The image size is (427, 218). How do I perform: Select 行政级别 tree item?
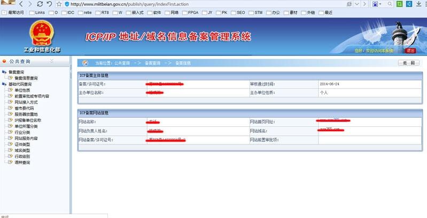(22, 157)
